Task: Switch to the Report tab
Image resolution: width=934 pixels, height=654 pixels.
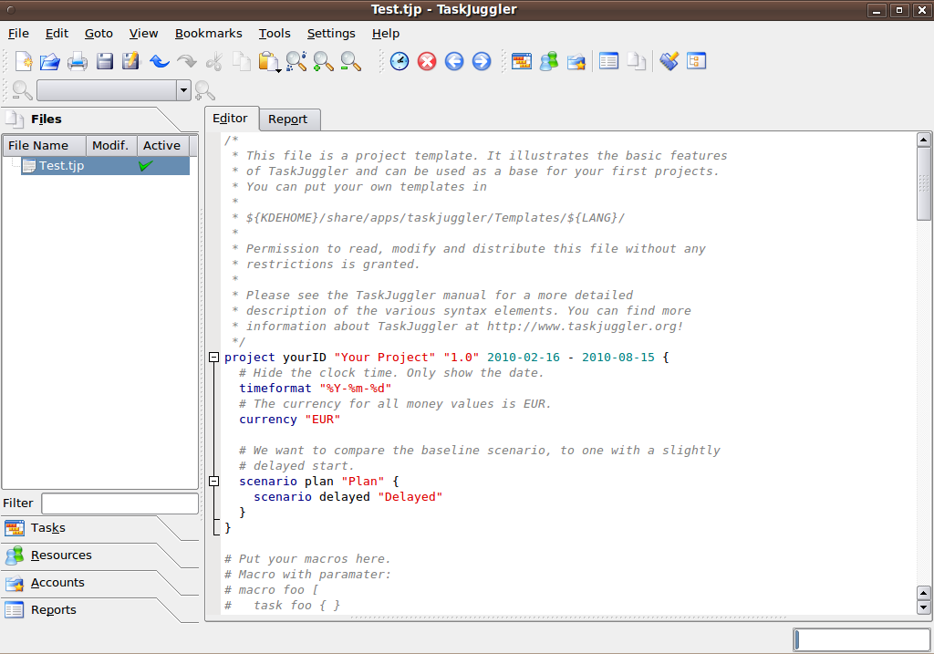Action: tap(287, 119)
